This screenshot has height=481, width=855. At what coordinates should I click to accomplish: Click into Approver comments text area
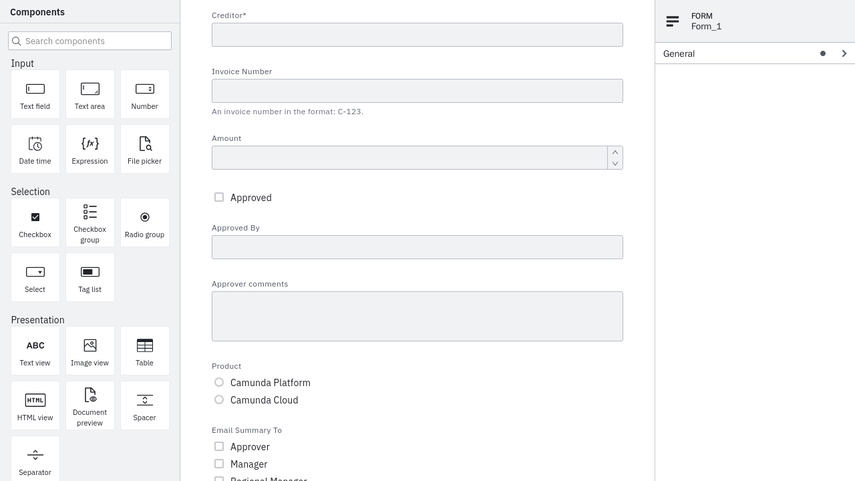point(417,317)
